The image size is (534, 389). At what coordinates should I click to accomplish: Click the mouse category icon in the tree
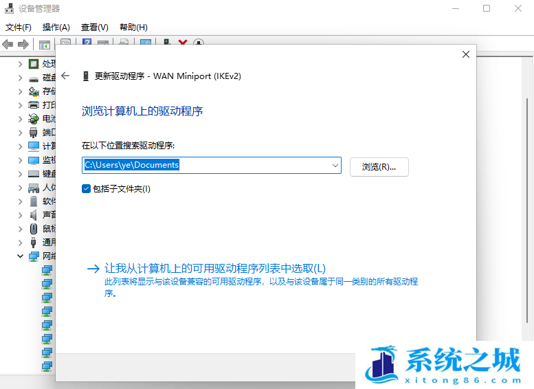click(34, 228)
